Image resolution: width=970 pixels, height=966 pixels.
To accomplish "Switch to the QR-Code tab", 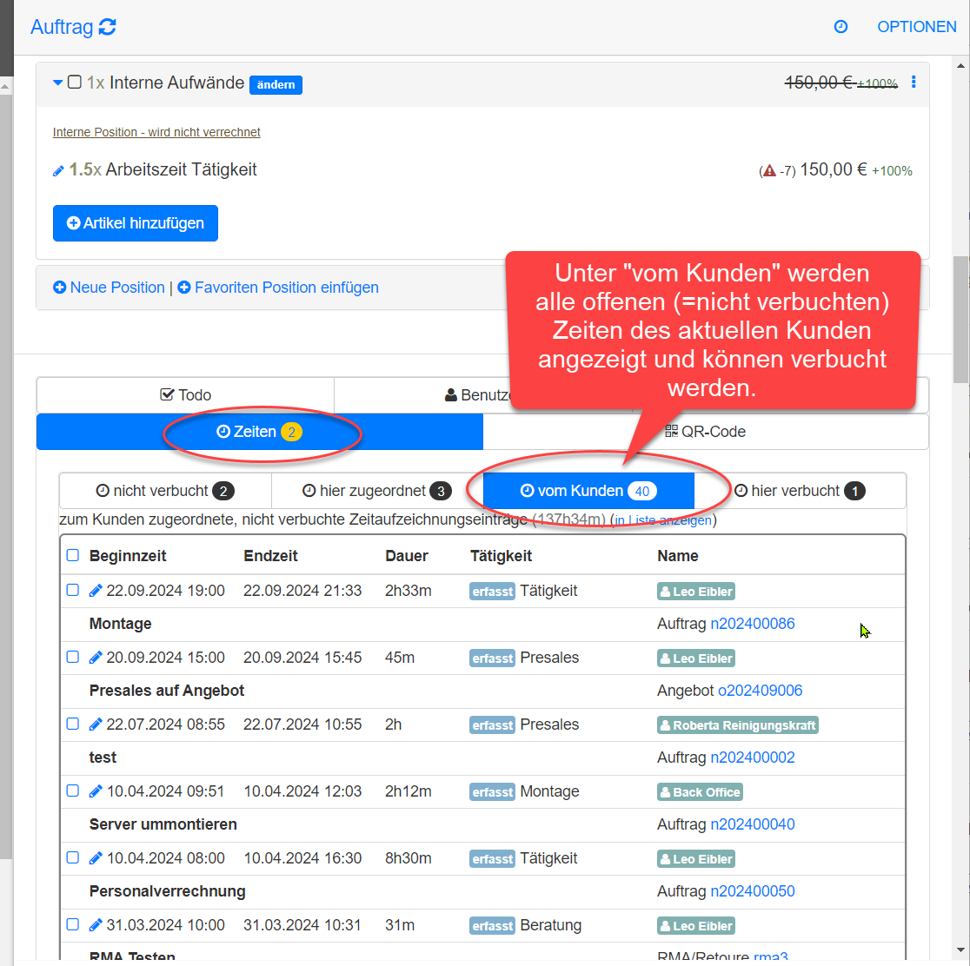I will tap(705, 432).
